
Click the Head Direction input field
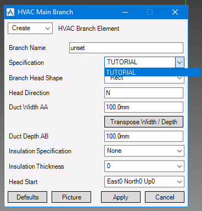[x=144, y=93]
